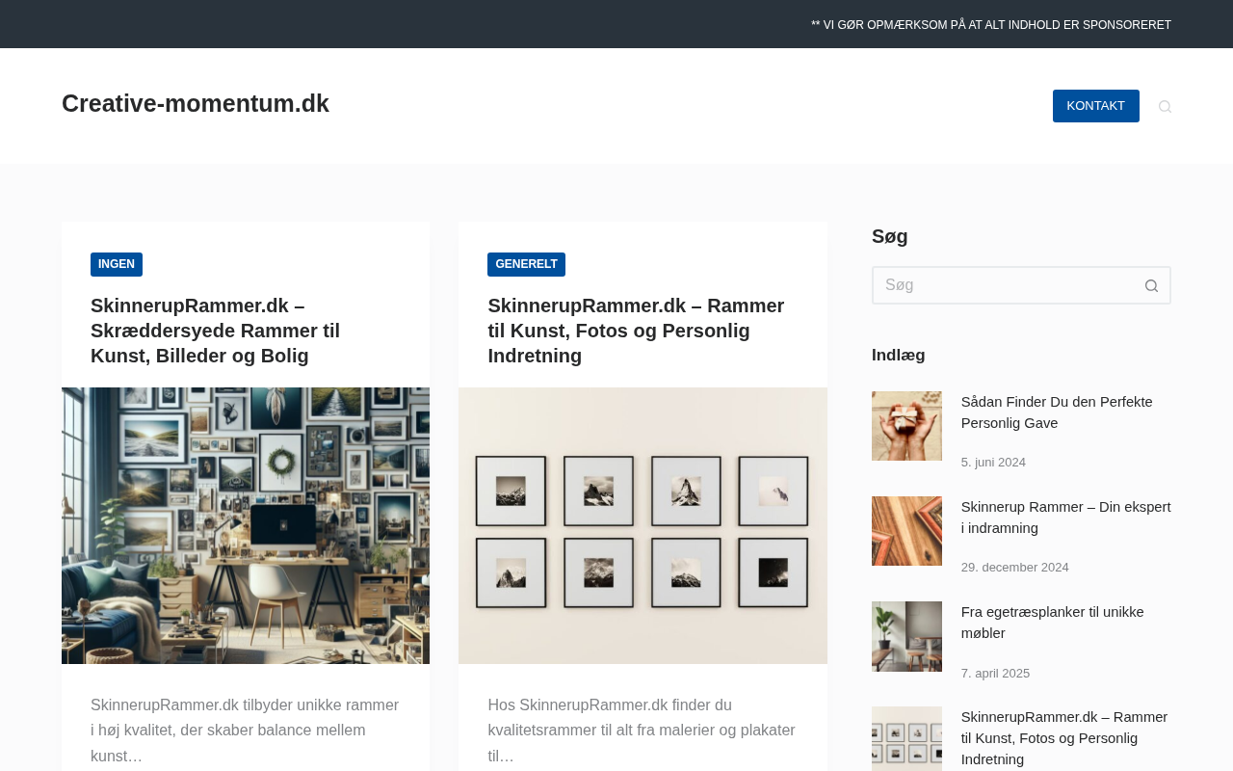Open 'Fra egetræsplanker til unikke møbler'
This screenshot has width=1233, height=771.
coord(1053,623)
